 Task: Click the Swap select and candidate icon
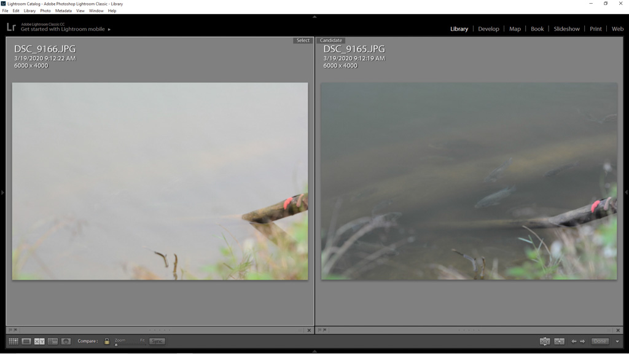pyautogui.click(x=545, y=341)
